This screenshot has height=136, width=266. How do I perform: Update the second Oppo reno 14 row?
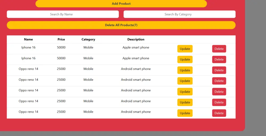pos(185,81)
